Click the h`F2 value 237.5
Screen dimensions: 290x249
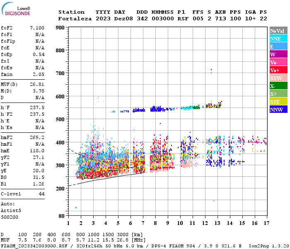tap(37, 114)
